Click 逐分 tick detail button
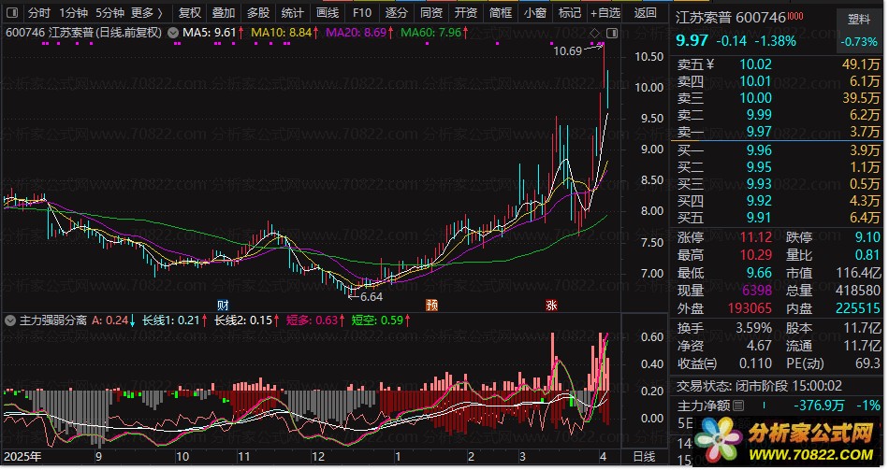This screenshot has height=470, width=889. pos(397,12)
